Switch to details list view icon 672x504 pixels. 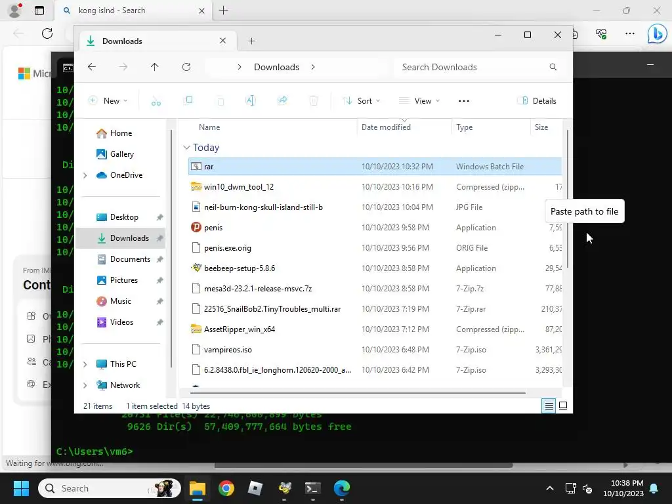(549, 406)
